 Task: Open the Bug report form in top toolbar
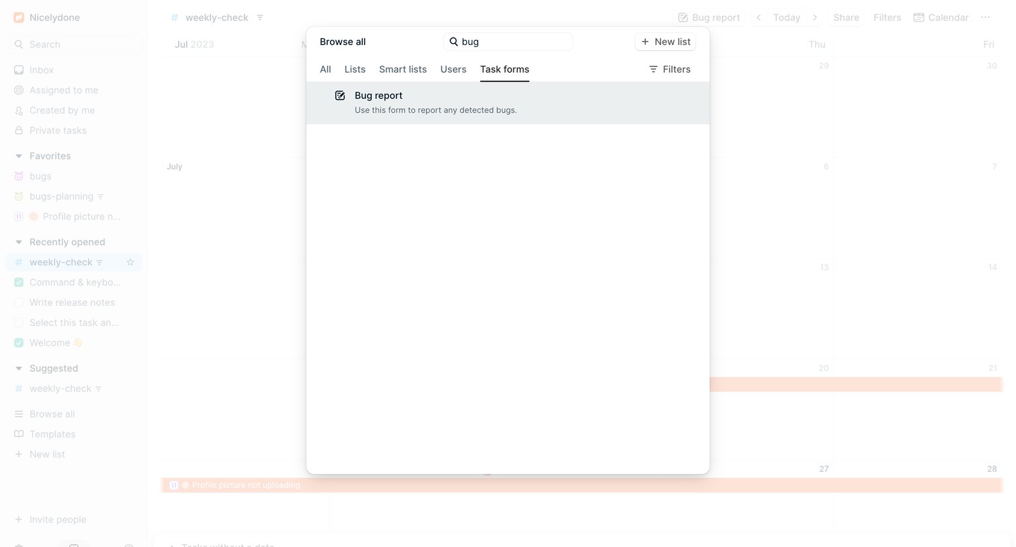(x=709, y=17)
